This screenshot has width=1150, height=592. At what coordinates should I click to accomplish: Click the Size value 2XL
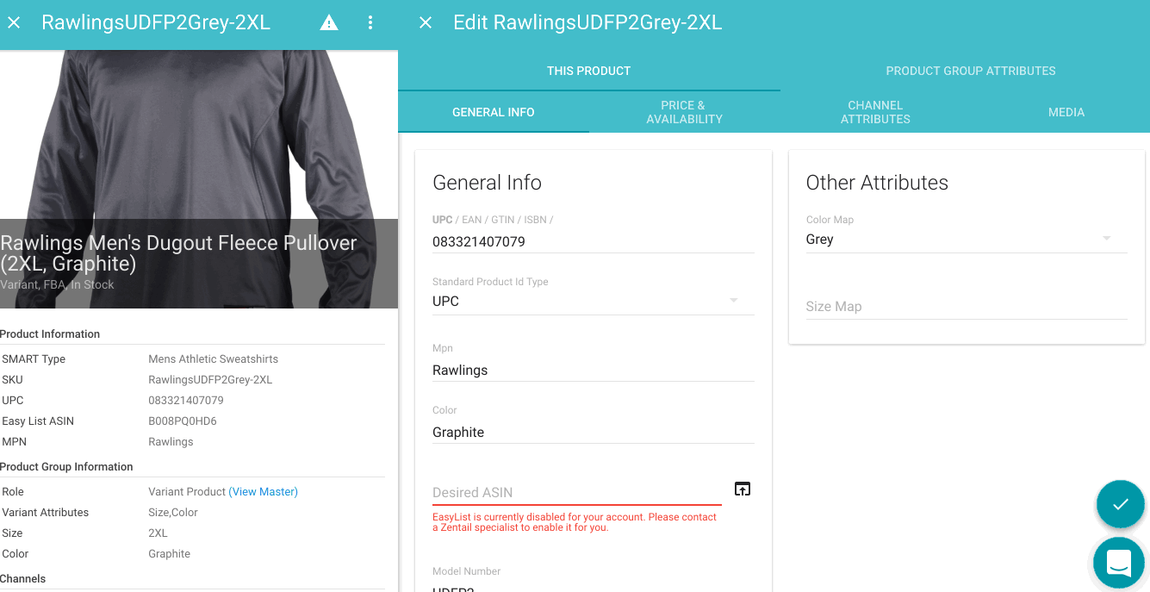[x=158, y=533]
